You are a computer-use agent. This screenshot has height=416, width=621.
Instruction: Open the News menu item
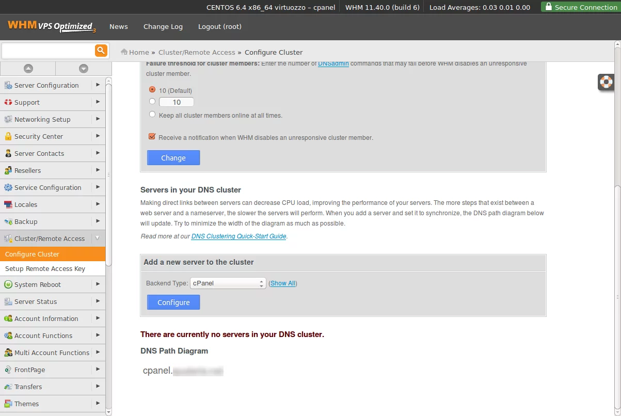coord(119,26)
